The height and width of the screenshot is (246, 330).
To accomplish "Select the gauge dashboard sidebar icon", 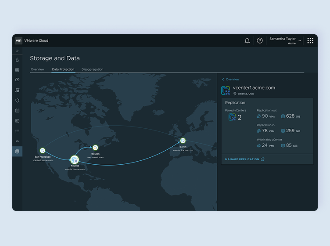I will 17,80.
